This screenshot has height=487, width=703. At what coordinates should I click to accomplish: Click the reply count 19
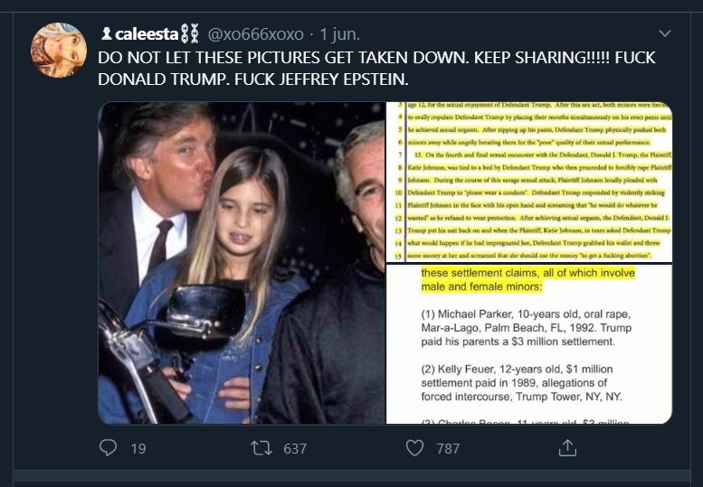click(138, 448)
